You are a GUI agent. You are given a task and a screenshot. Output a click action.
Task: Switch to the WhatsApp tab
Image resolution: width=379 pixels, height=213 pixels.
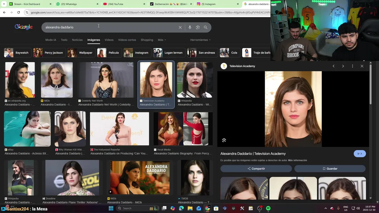click(x=77, y=4)
